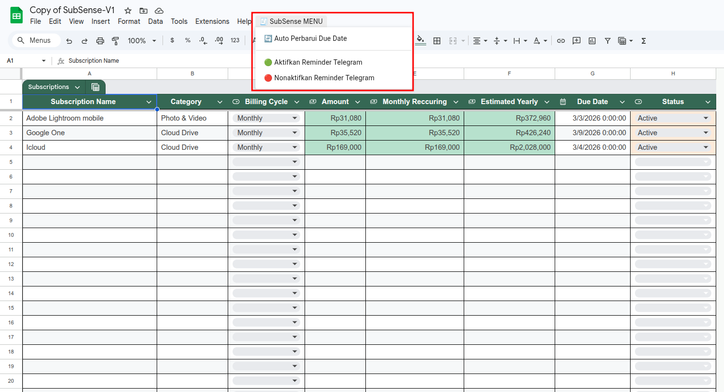Click the add comment icon
Viewport: 724px width, 392px height.
tap(577, 41)
